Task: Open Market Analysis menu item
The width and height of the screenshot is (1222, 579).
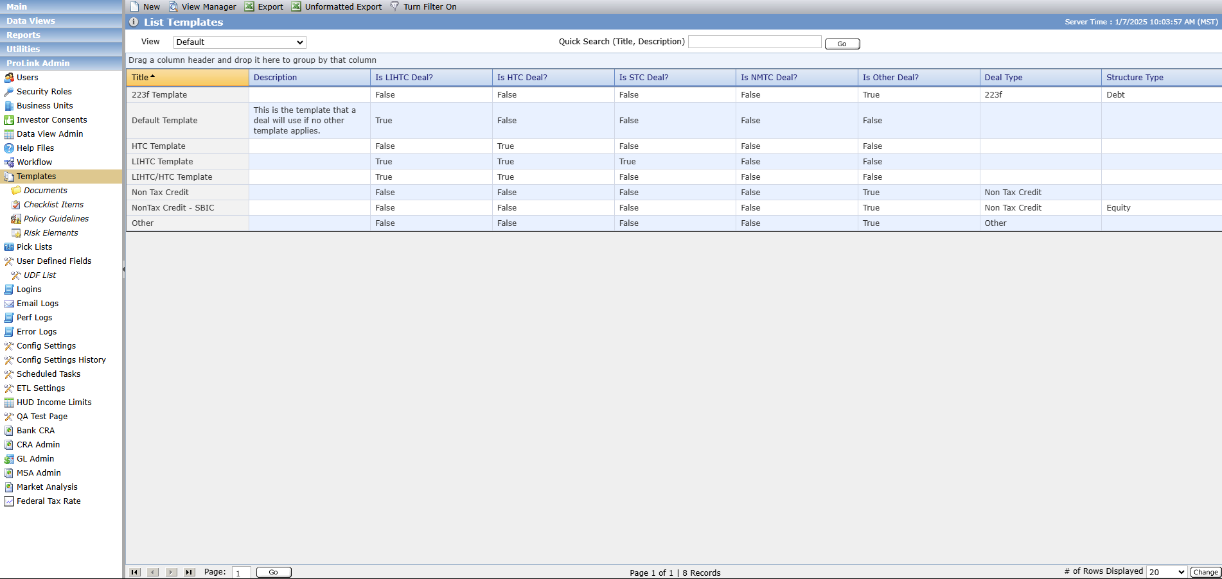Action: coord(47,487)
